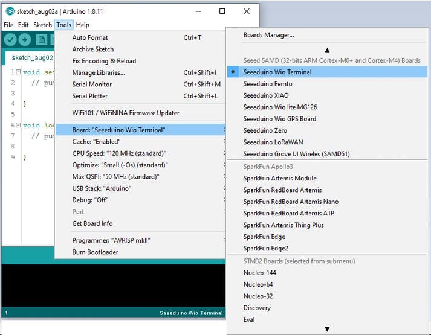This screenshot has width=431, height=335.
Task: Choose Fix Encoding & Reload
Action: coord(141,61)
